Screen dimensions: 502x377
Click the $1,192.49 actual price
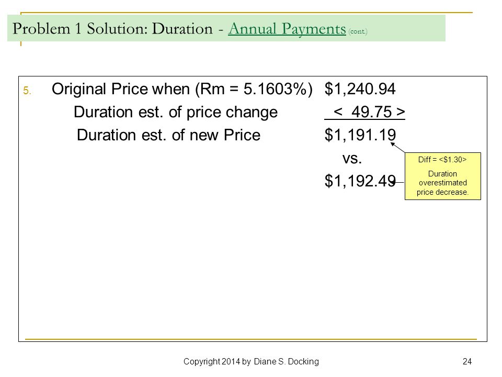pyautogui.click(x=360, y=181)
